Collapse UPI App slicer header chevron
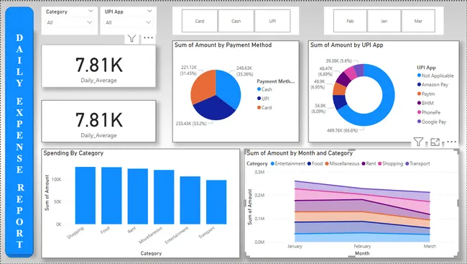The width and height of the screenshot is (467, 264). pos(149,11)
